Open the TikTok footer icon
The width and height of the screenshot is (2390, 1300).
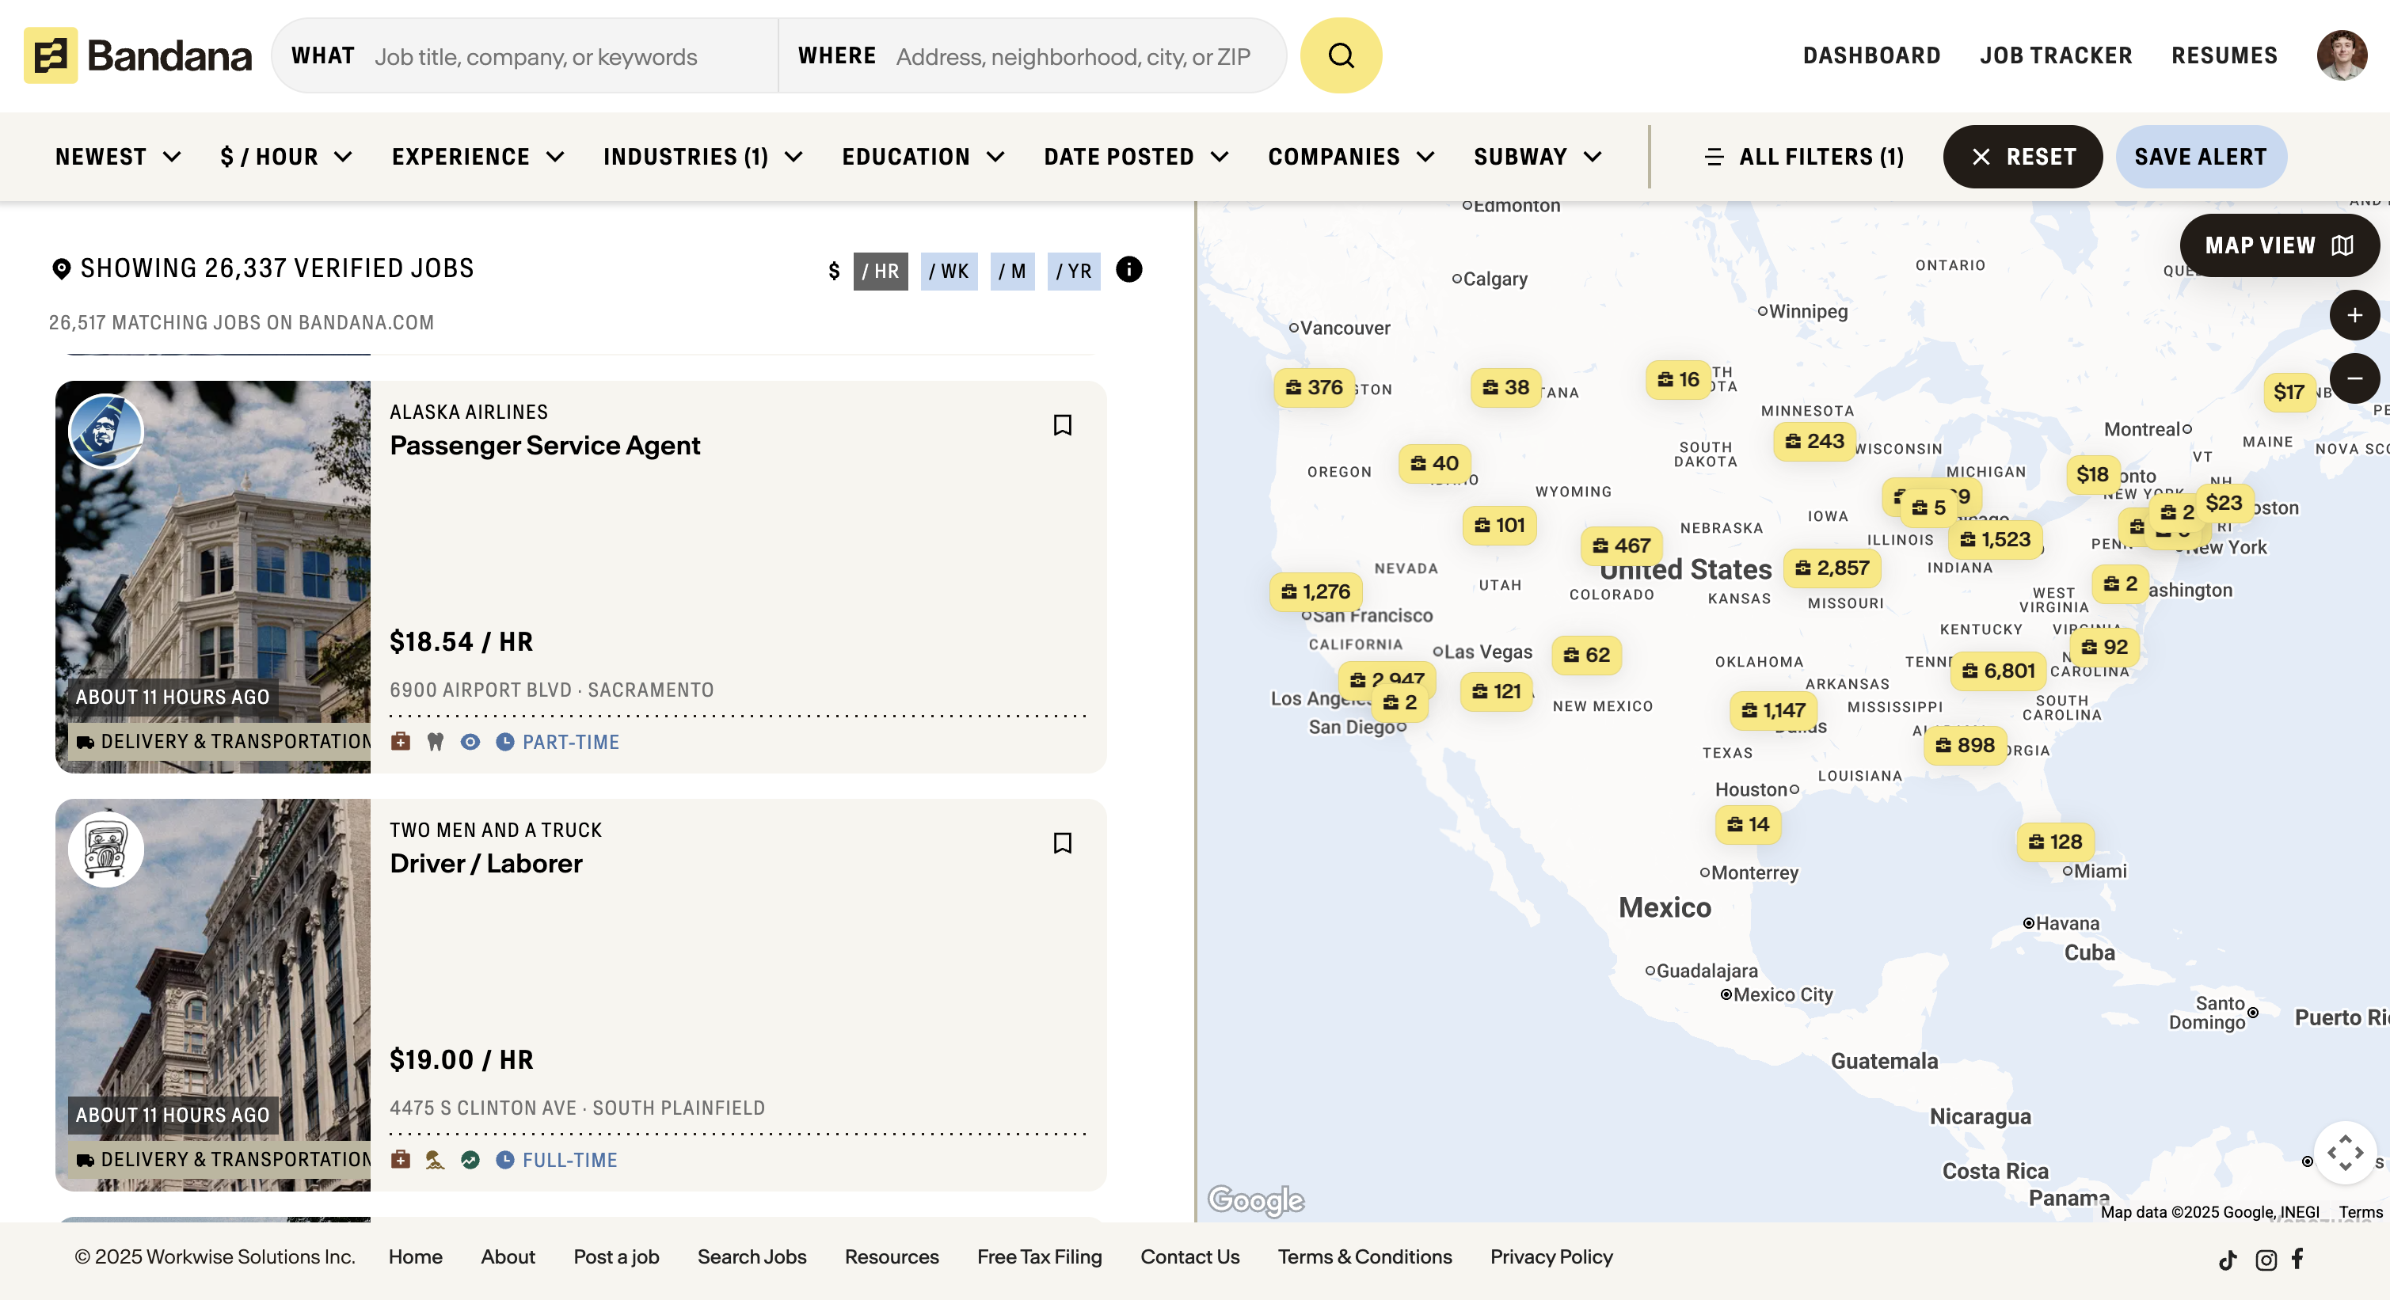2228,1259
